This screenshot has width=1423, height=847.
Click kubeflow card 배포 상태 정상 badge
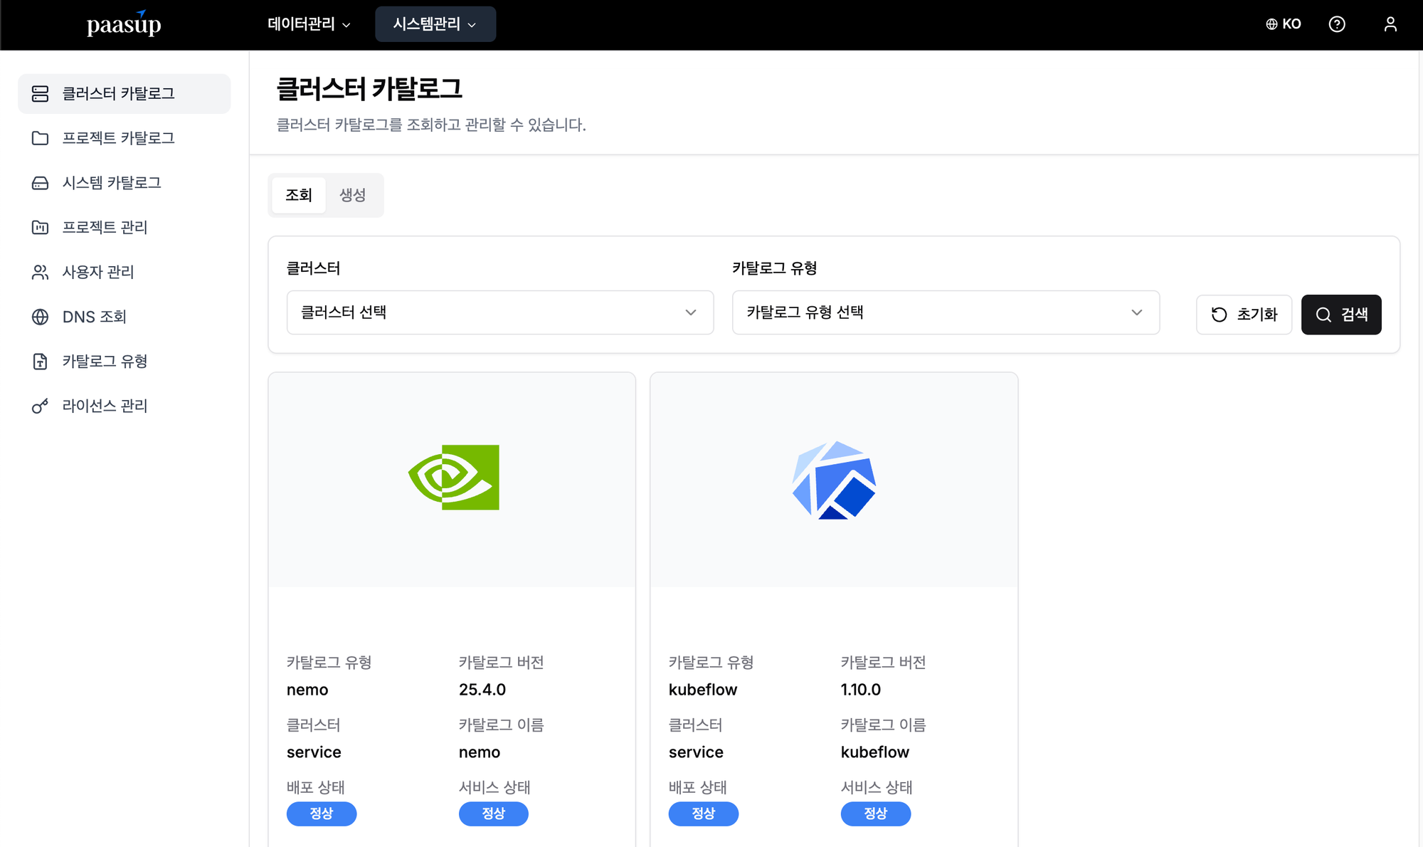click(704, 814)
